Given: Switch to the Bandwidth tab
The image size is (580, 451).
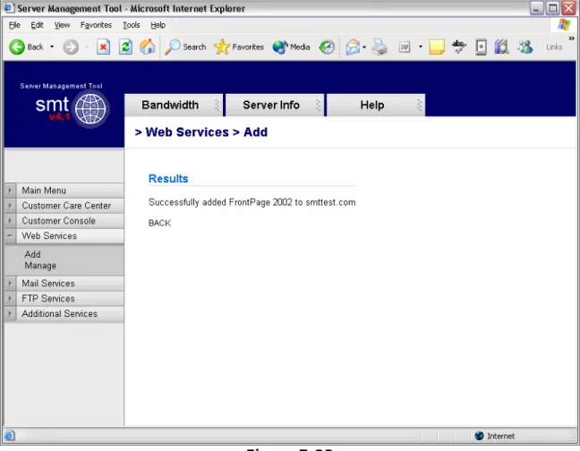Looking at the screenshot, I should (174, 105).
